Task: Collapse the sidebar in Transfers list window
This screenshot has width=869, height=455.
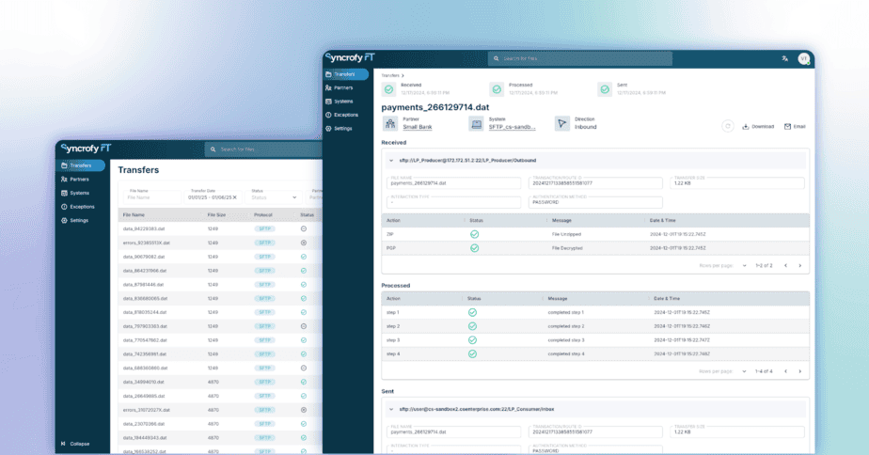Action: (x=75, y=444)
